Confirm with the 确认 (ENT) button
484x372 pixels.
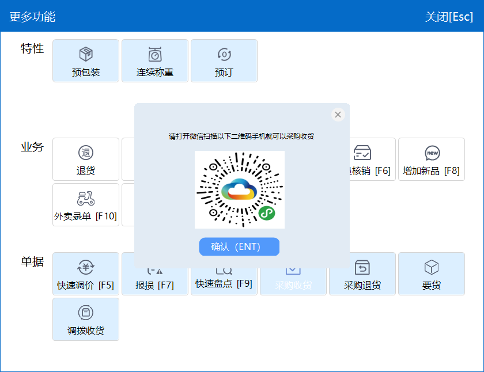click(239, 246)
